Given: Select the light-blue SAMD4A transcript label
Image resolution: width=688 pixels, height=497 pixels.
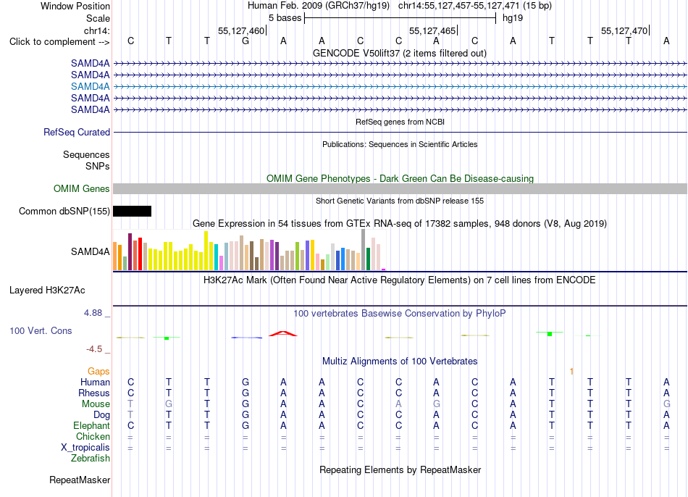Looking at the screenshot, I should [91, 86].
